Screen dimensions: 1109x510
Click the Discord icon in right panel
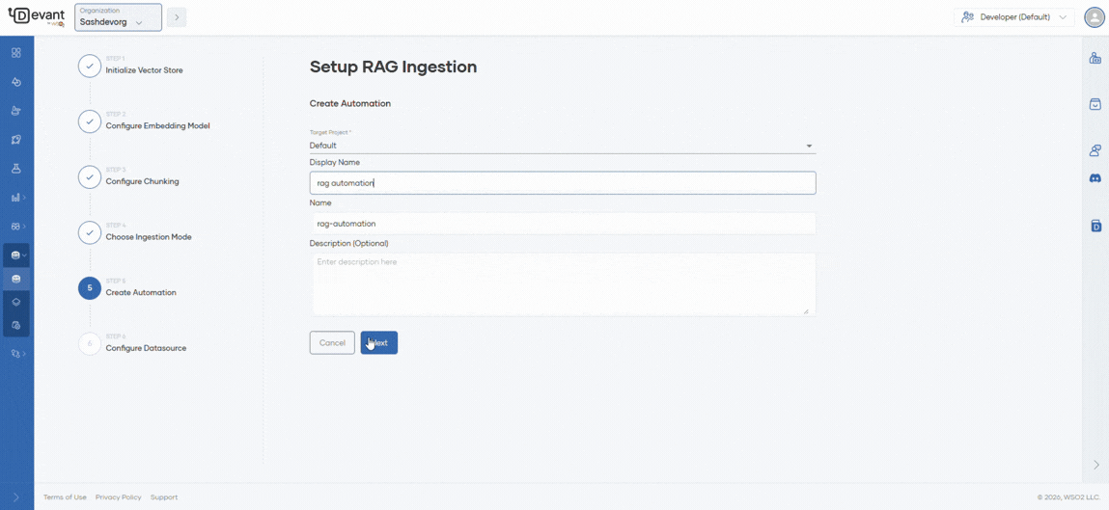click(x=1095, y=178)
